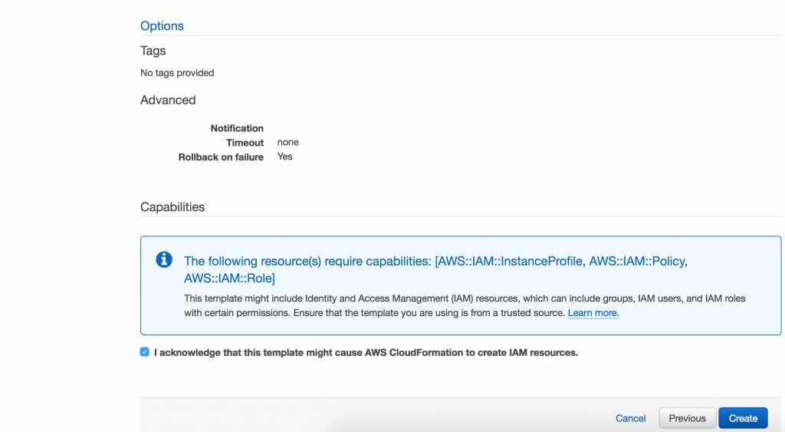Tick the IAM resources acknowledgment checkbox
Image resolution: width=785 pixels, height=432 pixels.
(145, 351)
